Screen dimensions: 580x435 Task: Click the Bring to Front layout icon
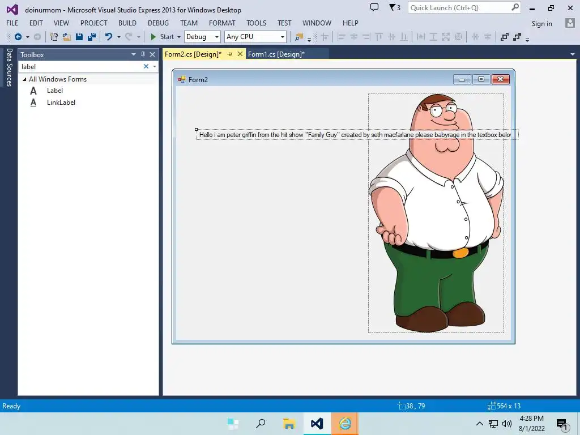[x=504, y=37]
